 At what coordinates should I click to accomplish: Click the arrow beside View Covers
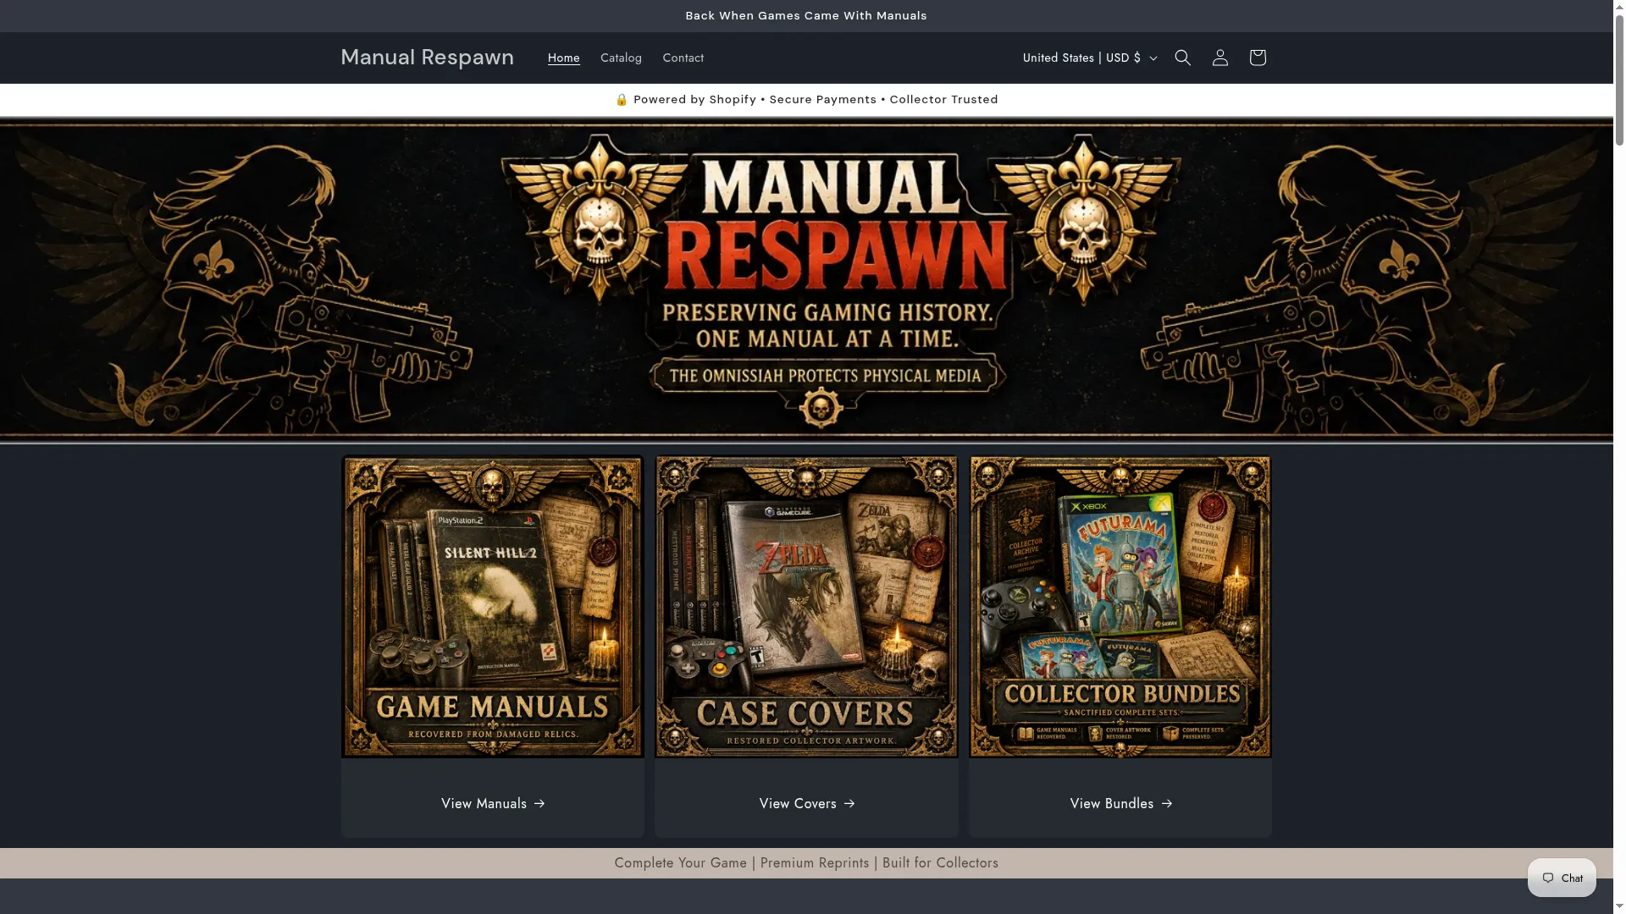click(849, 804)
